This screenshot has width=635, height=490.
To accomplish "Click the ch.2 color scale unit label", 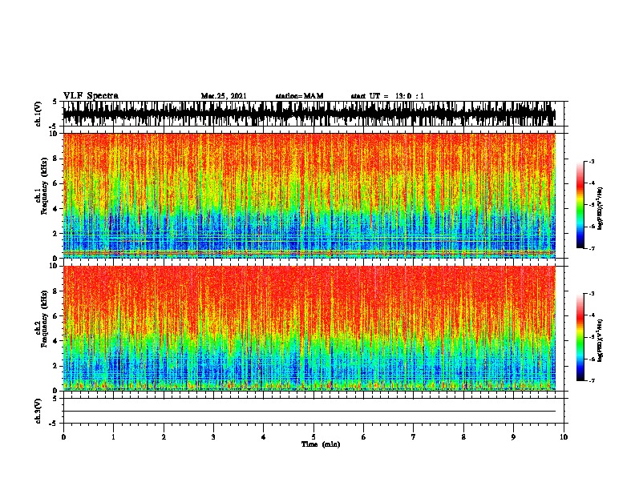I will pos(601,340).
